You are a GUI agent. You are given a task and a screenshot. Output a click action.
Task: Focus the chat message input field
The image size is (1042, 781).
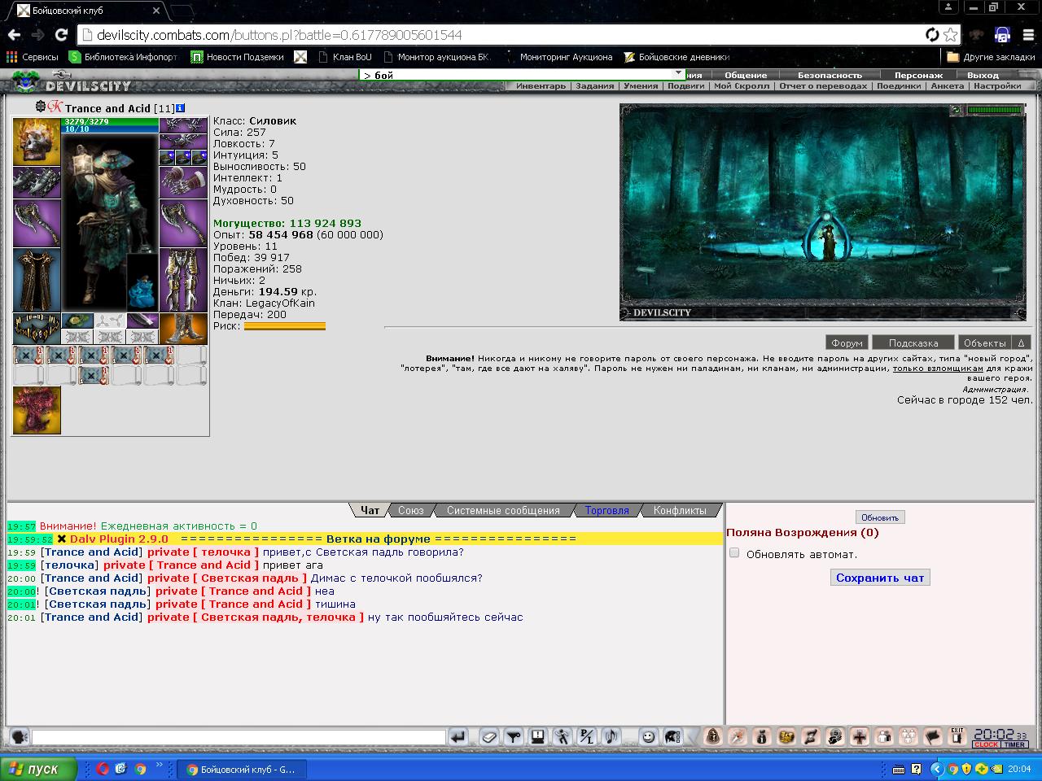[x=239, y=737]
